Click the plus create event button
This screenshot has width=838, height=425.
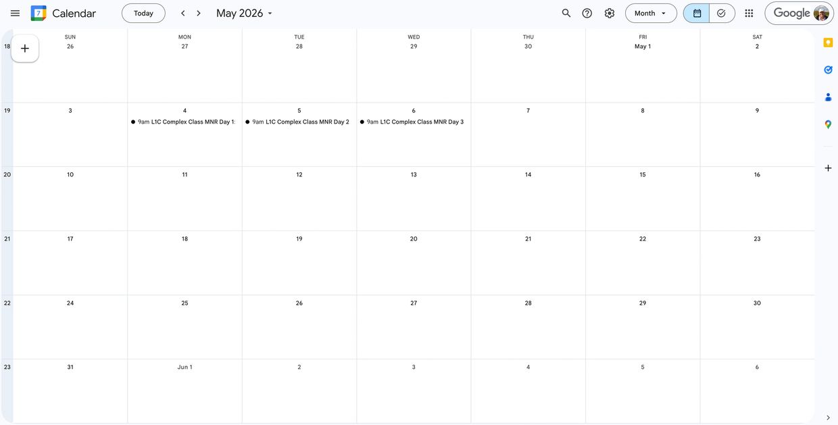point(25,49)
